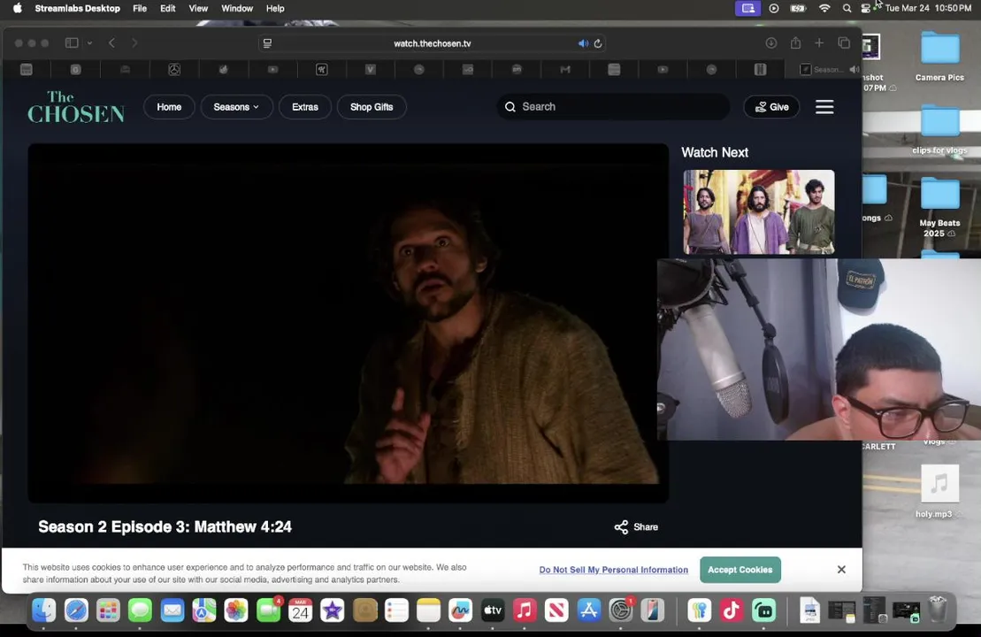
Task: Open System Settings in the Dock
Action: 621,610
